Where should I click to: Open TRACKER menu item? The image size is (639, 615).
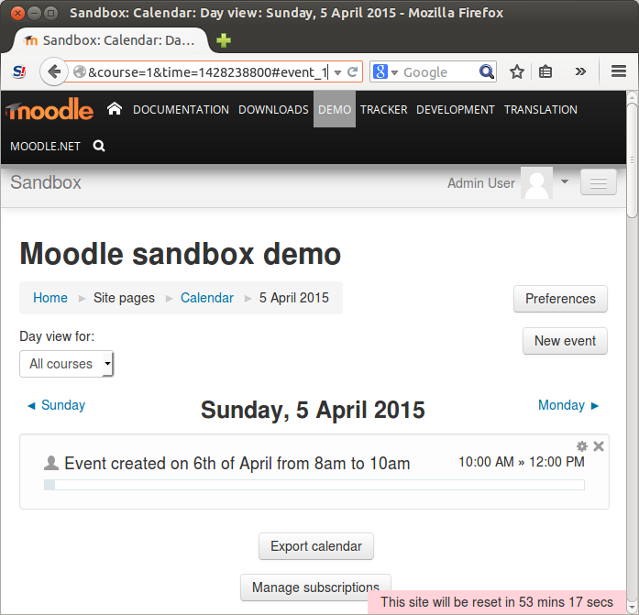click(384, 110)
